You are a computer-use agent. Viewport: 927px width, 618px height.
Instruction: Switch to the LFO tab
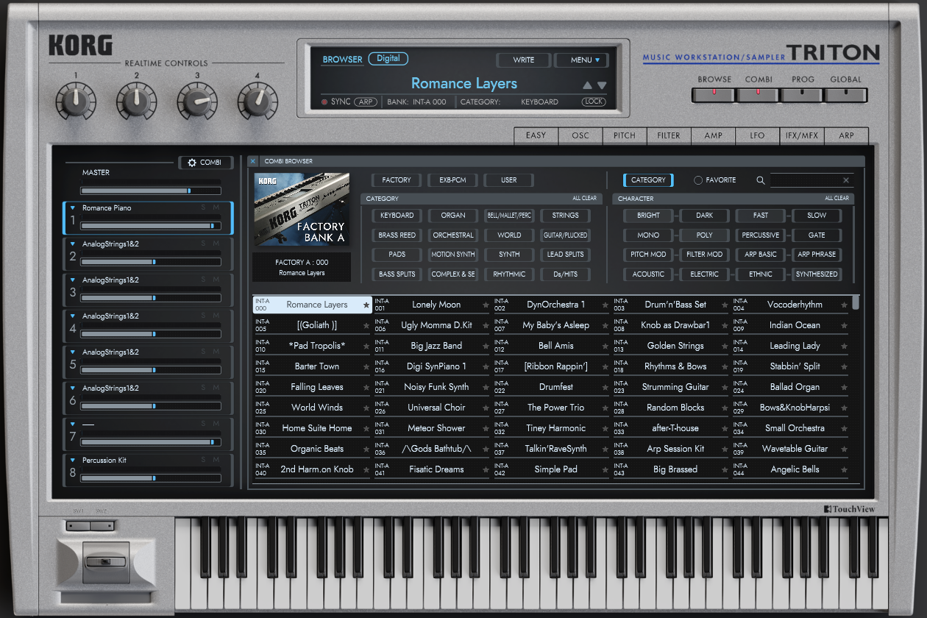pyautogui.click(x=757, y=135)
